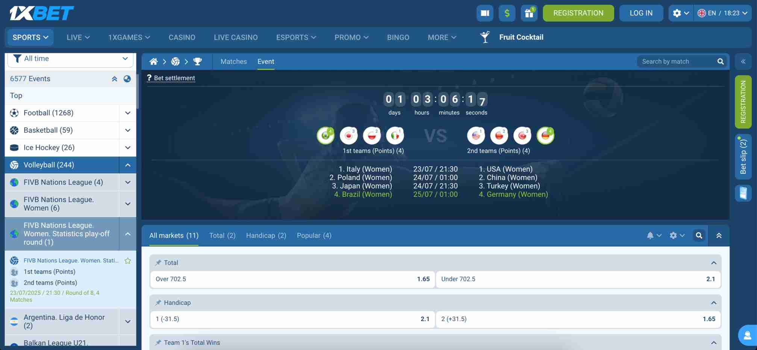The width and height of the screenshot is (757, 350).
Task: Open the markets gear settings dropdown
Action: click(677, 235)
